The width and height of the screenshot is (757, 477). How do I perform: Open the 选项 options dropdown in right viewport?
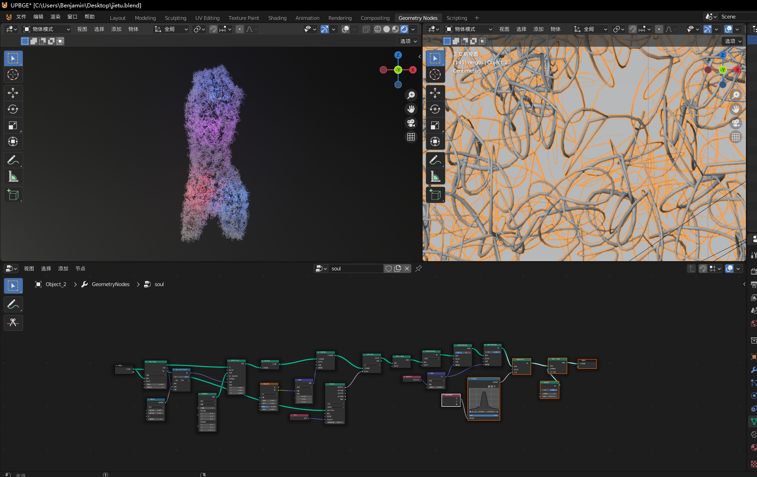[x=733, y=41]
